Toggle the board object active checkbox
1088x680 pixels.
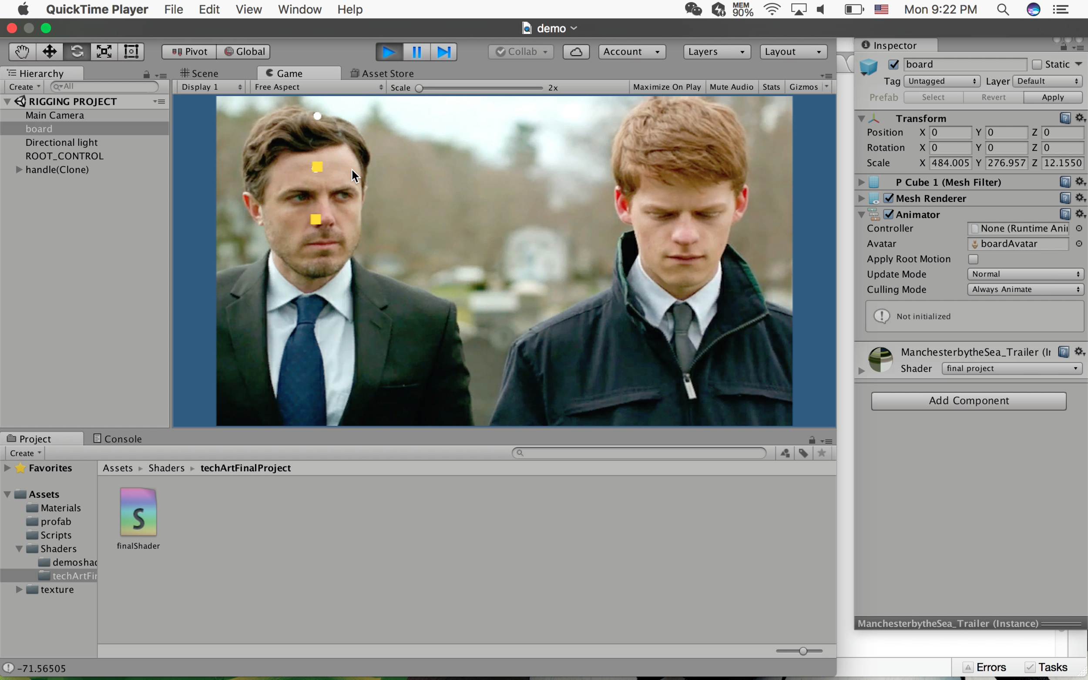click(893, 64)
